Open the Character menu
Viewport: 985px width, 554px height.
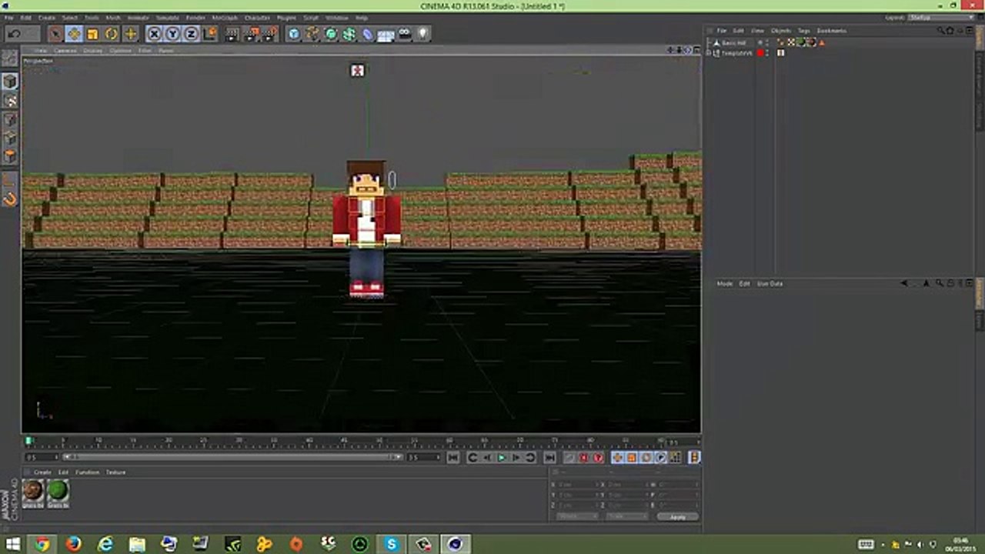click(x=257, y=17)
